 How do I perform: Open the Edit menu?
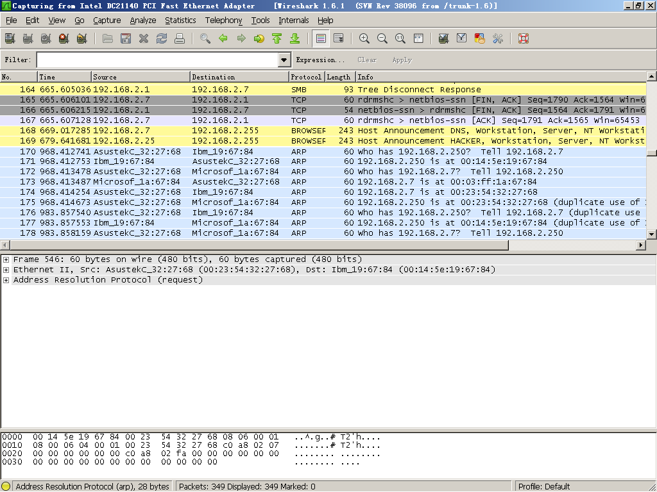(x=32, y=20)
